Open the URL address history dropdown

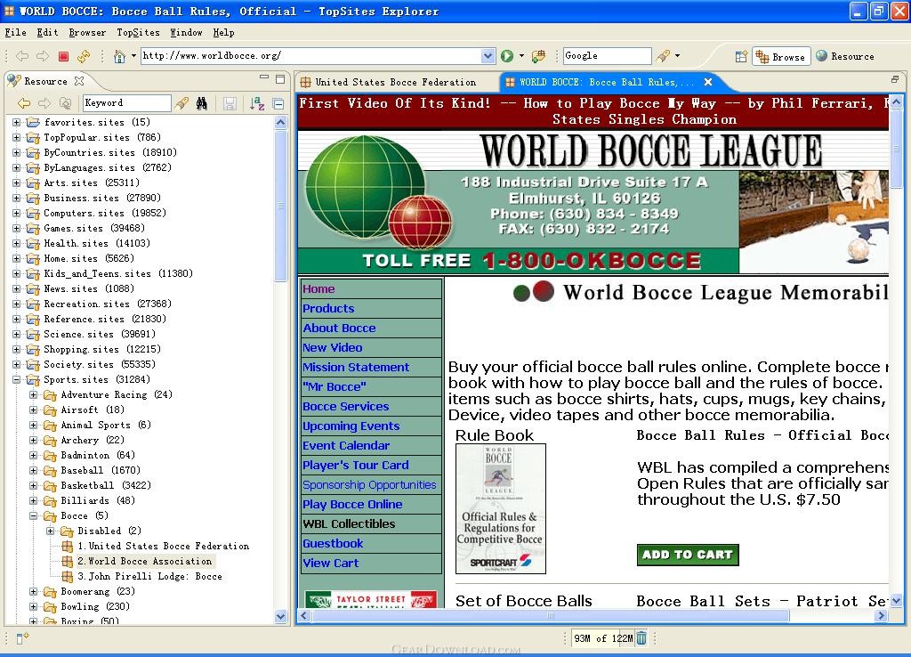(x=488, y=56)
